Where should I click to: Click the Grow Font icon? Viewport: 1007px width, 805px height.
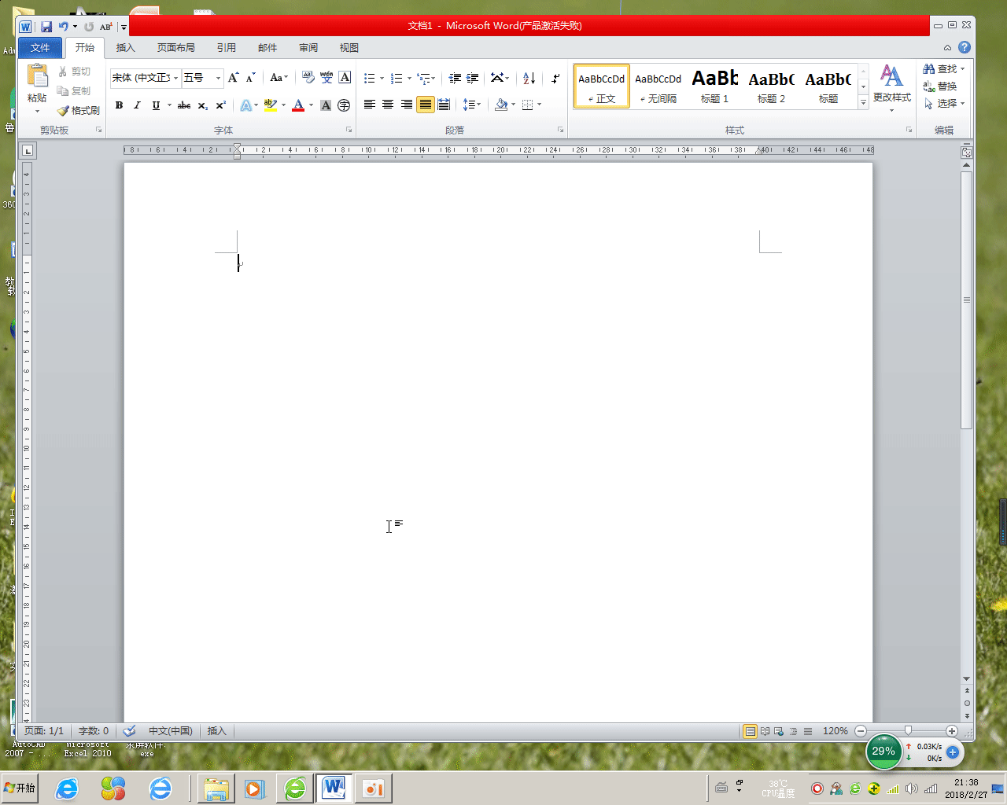point(233,78)
